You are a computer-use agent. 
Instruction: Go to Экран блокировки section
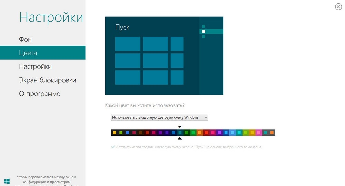pyautogui.click(x=47, y=80)
